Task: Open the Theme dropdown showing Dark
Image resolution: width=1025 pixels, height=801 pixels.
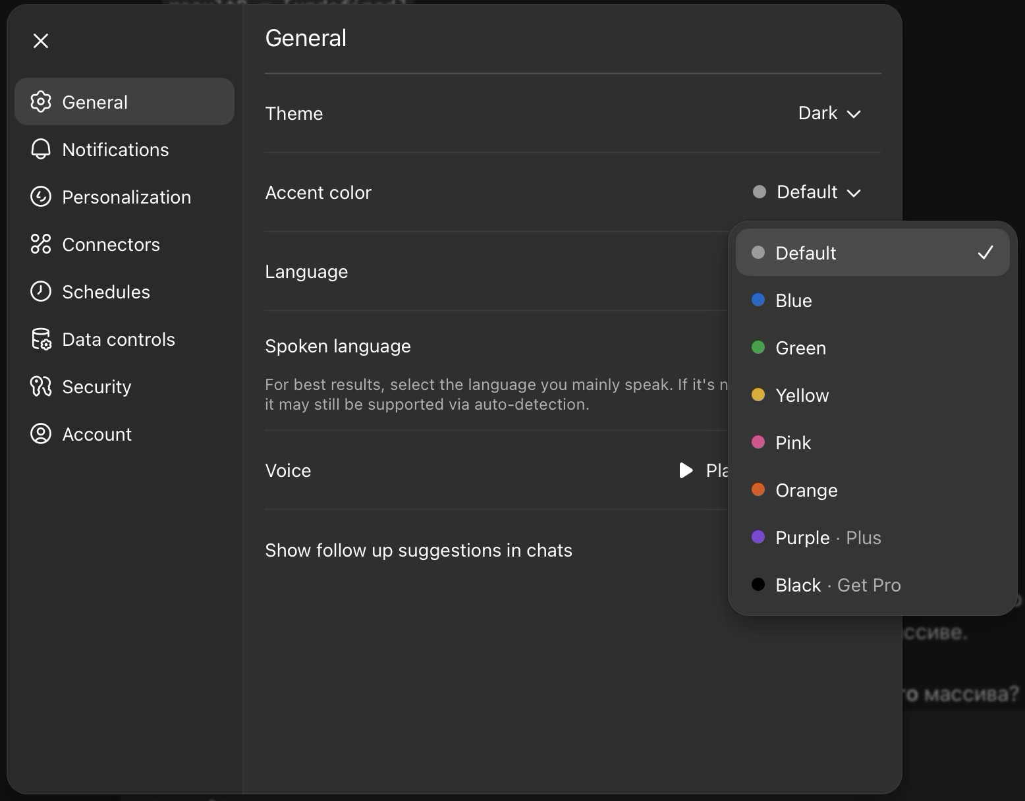Action: click(829, 113)
